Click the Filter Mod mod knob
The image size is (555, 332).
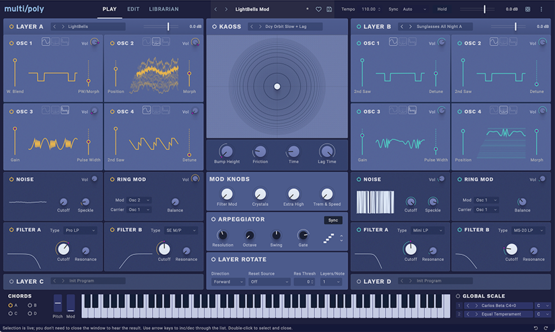(x=227, y=194)
